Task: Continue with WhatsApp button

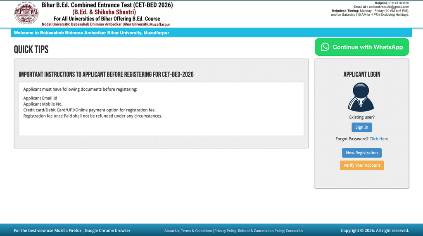Action: [x=362, y=47]
